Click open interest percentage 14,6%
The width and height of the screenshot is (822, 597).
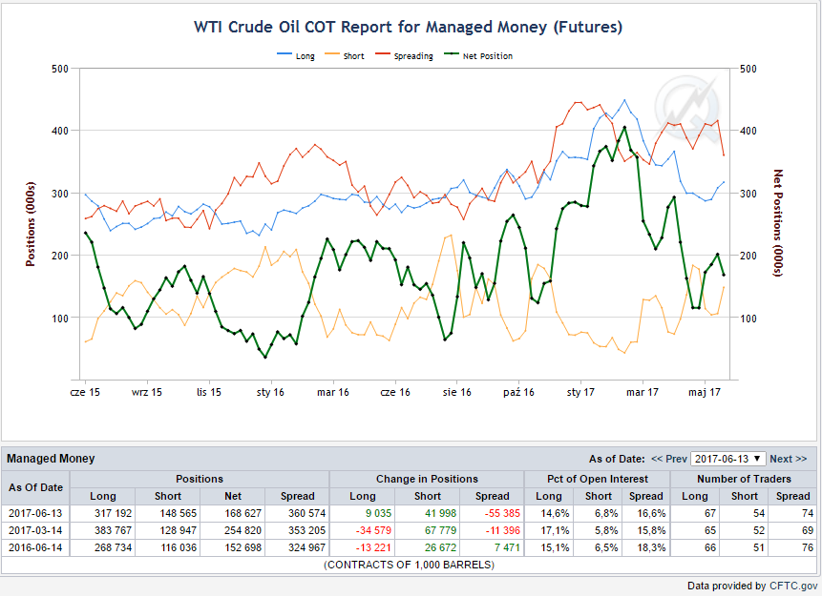(x=555, y=514)
